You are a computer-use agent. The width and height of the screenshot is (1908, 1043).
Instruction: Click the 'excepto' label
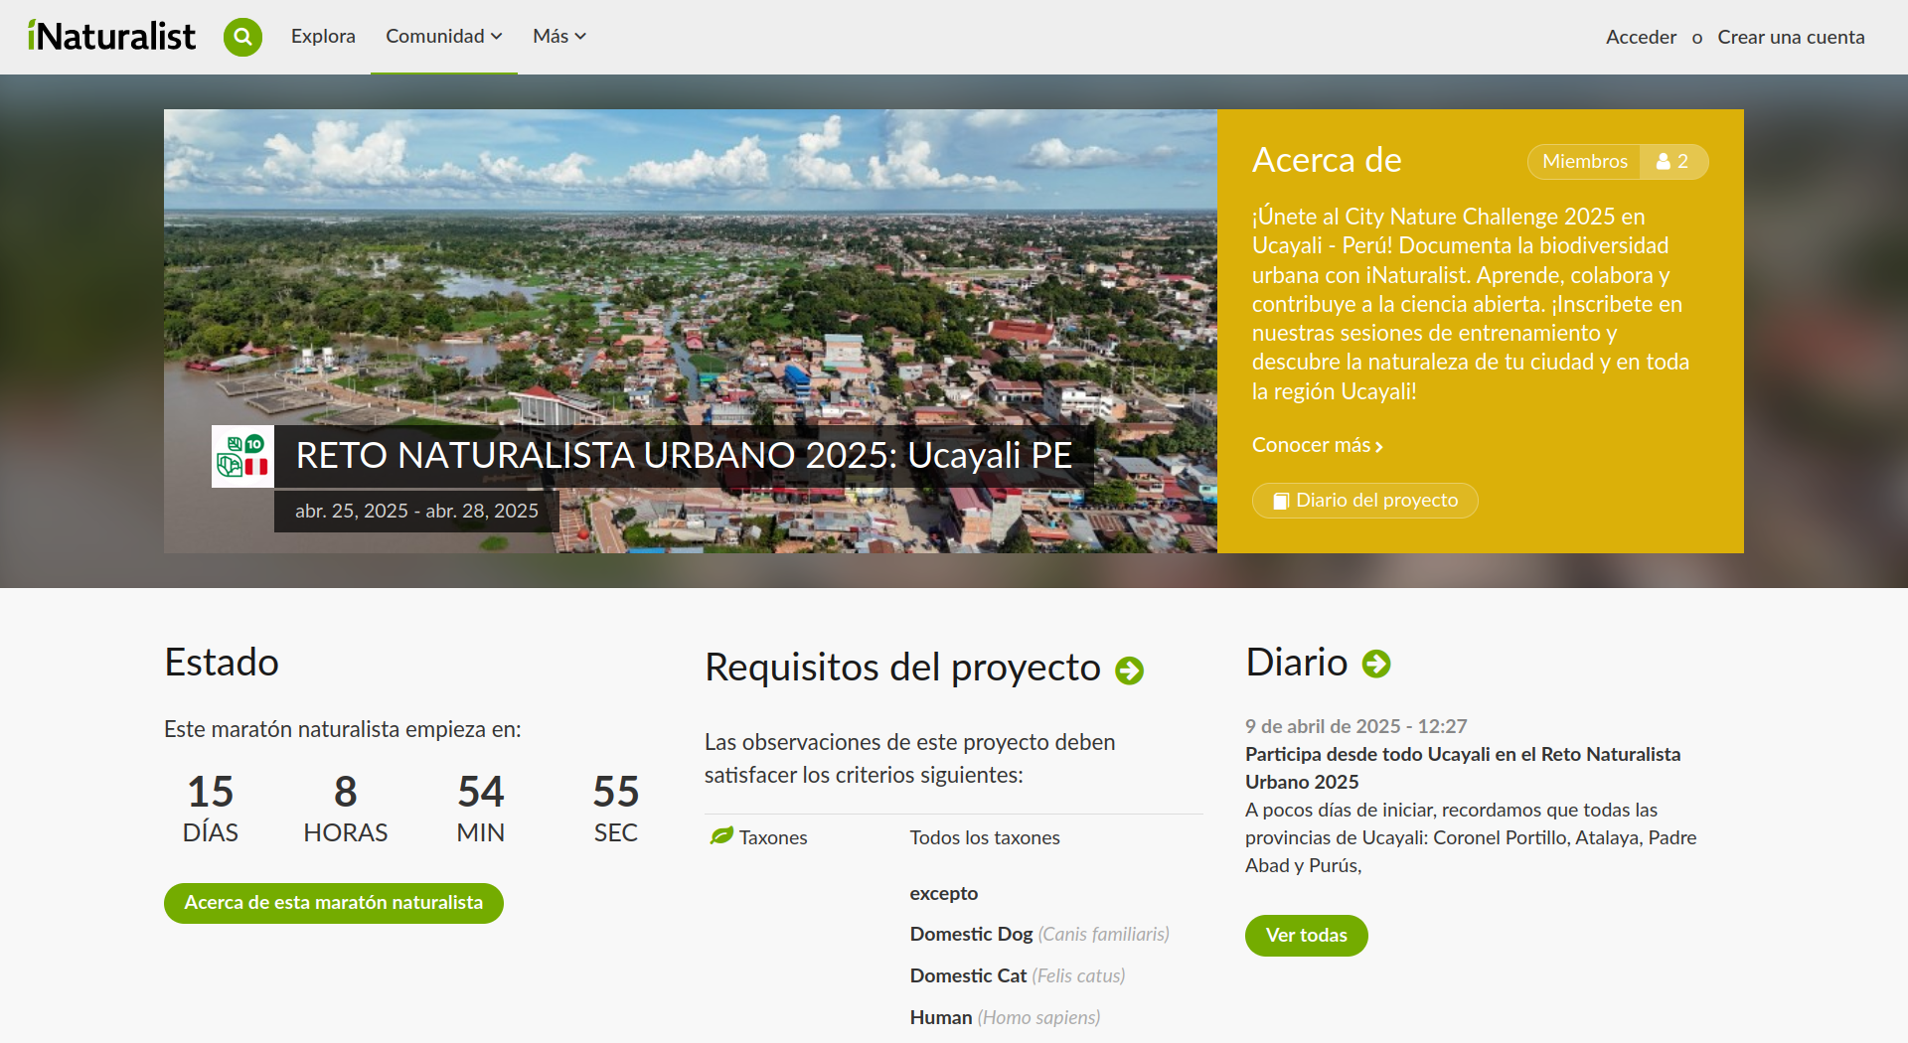[x=944, y=893]
